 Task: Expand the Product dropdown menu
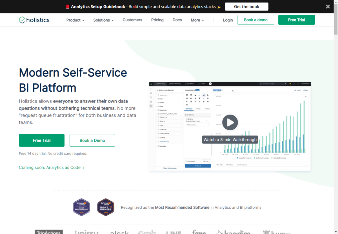[x=75, y=20]
